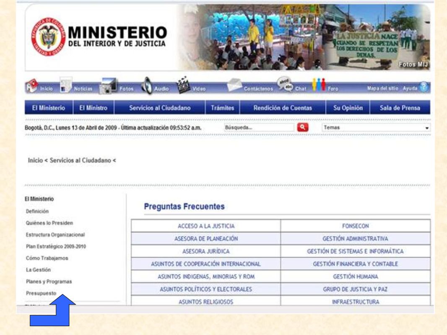This screenshot has height=335, width=447.
Task: Click Servicios al Ciudadano breadcrumb link
Action: tap(81, 160)
